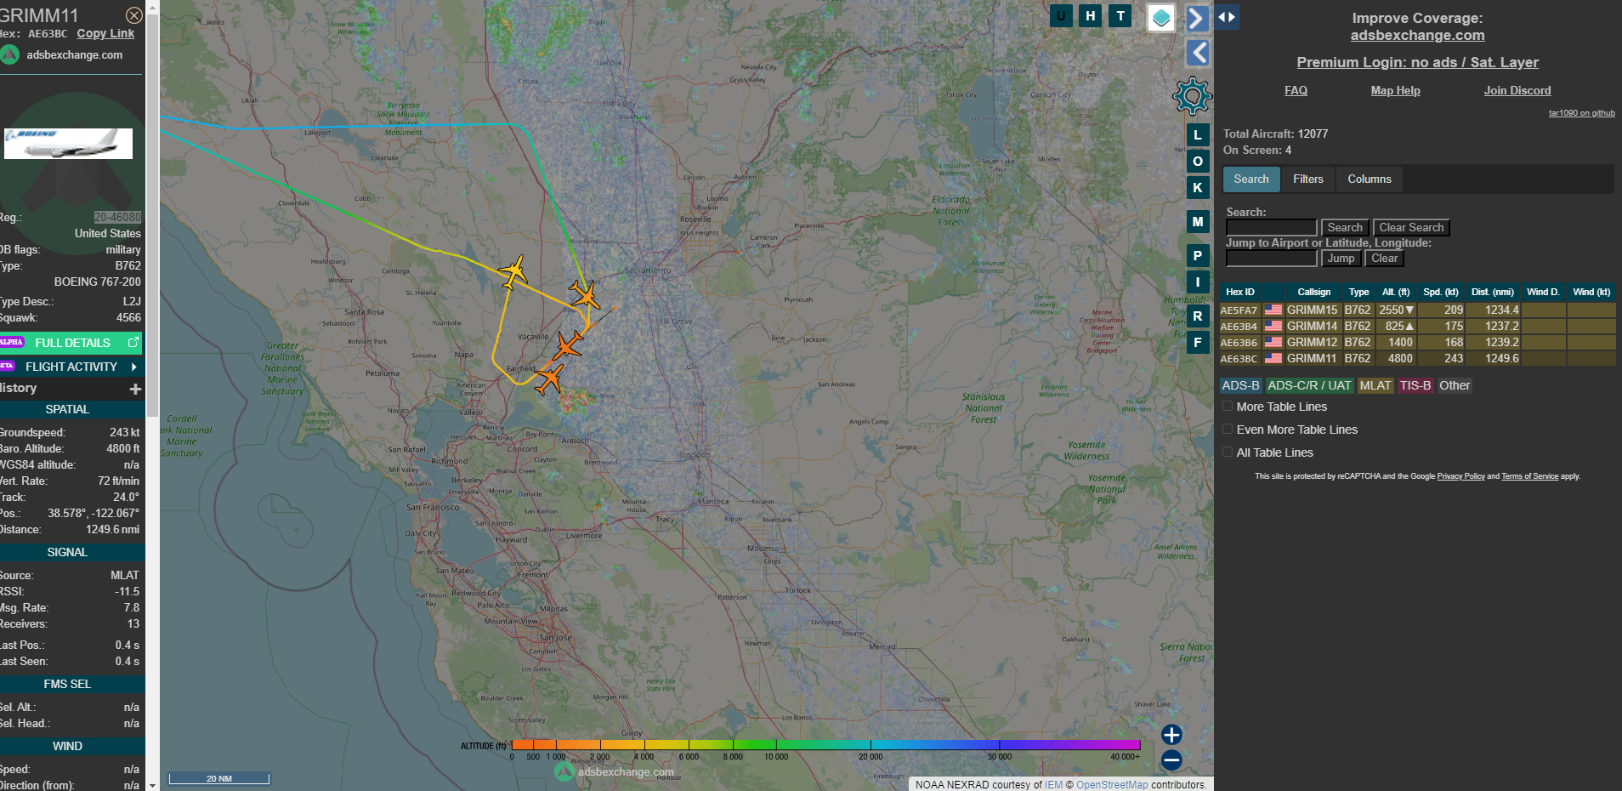Screen dimensions: 1622x791
Task: Sort table by Spd. (kt) column
Action: 1441,292
